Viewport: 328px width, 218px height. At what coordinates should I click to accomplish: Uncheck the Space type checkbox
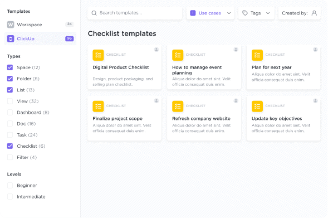click(x=10, y=67)
